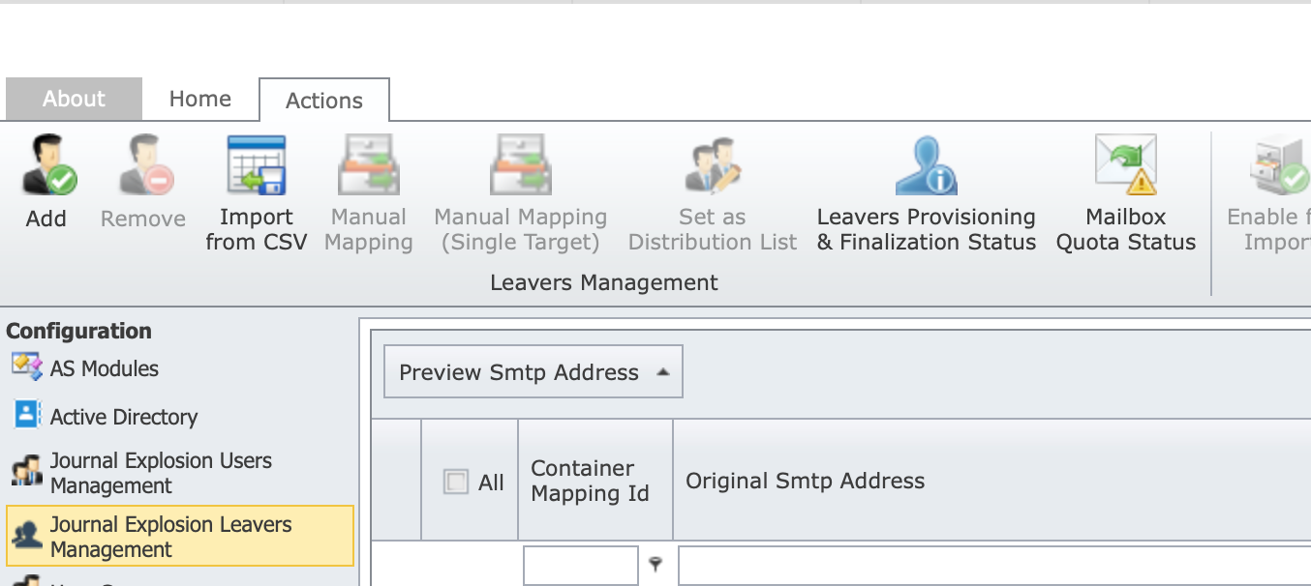Viewport: 1311px width, 586px height.
Task: Expand the Preview Smtp Address dropdown
Action: 662,372
